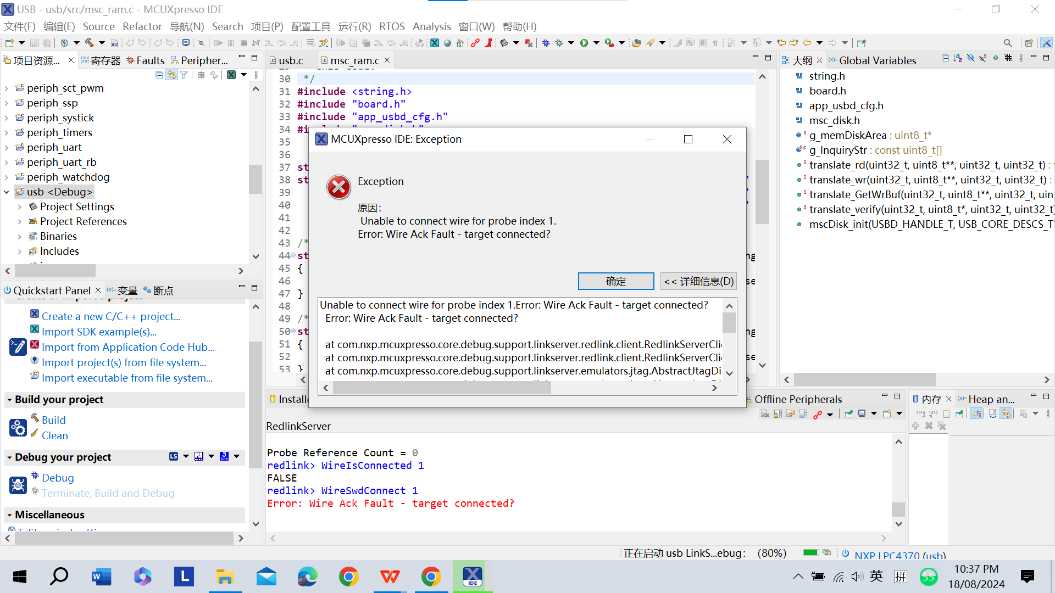The image size is (1055, 593).
Task: Click the 确定 button in Exception dialog
Action: tap(615, 281)
